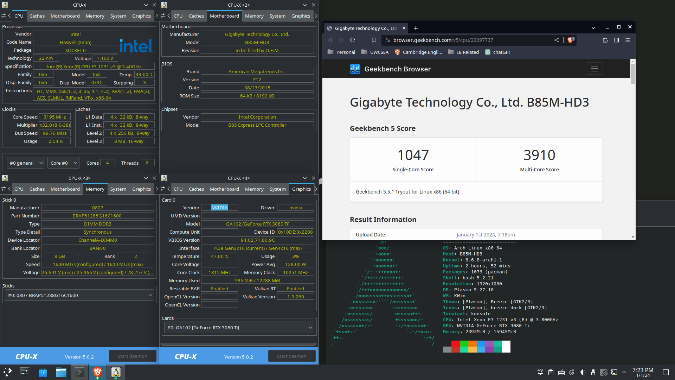Image resolution: width=675 pixels, height=380 pixels.
Task: Open the '#0 general' cache type dropdown
Action: coord(26,163)
